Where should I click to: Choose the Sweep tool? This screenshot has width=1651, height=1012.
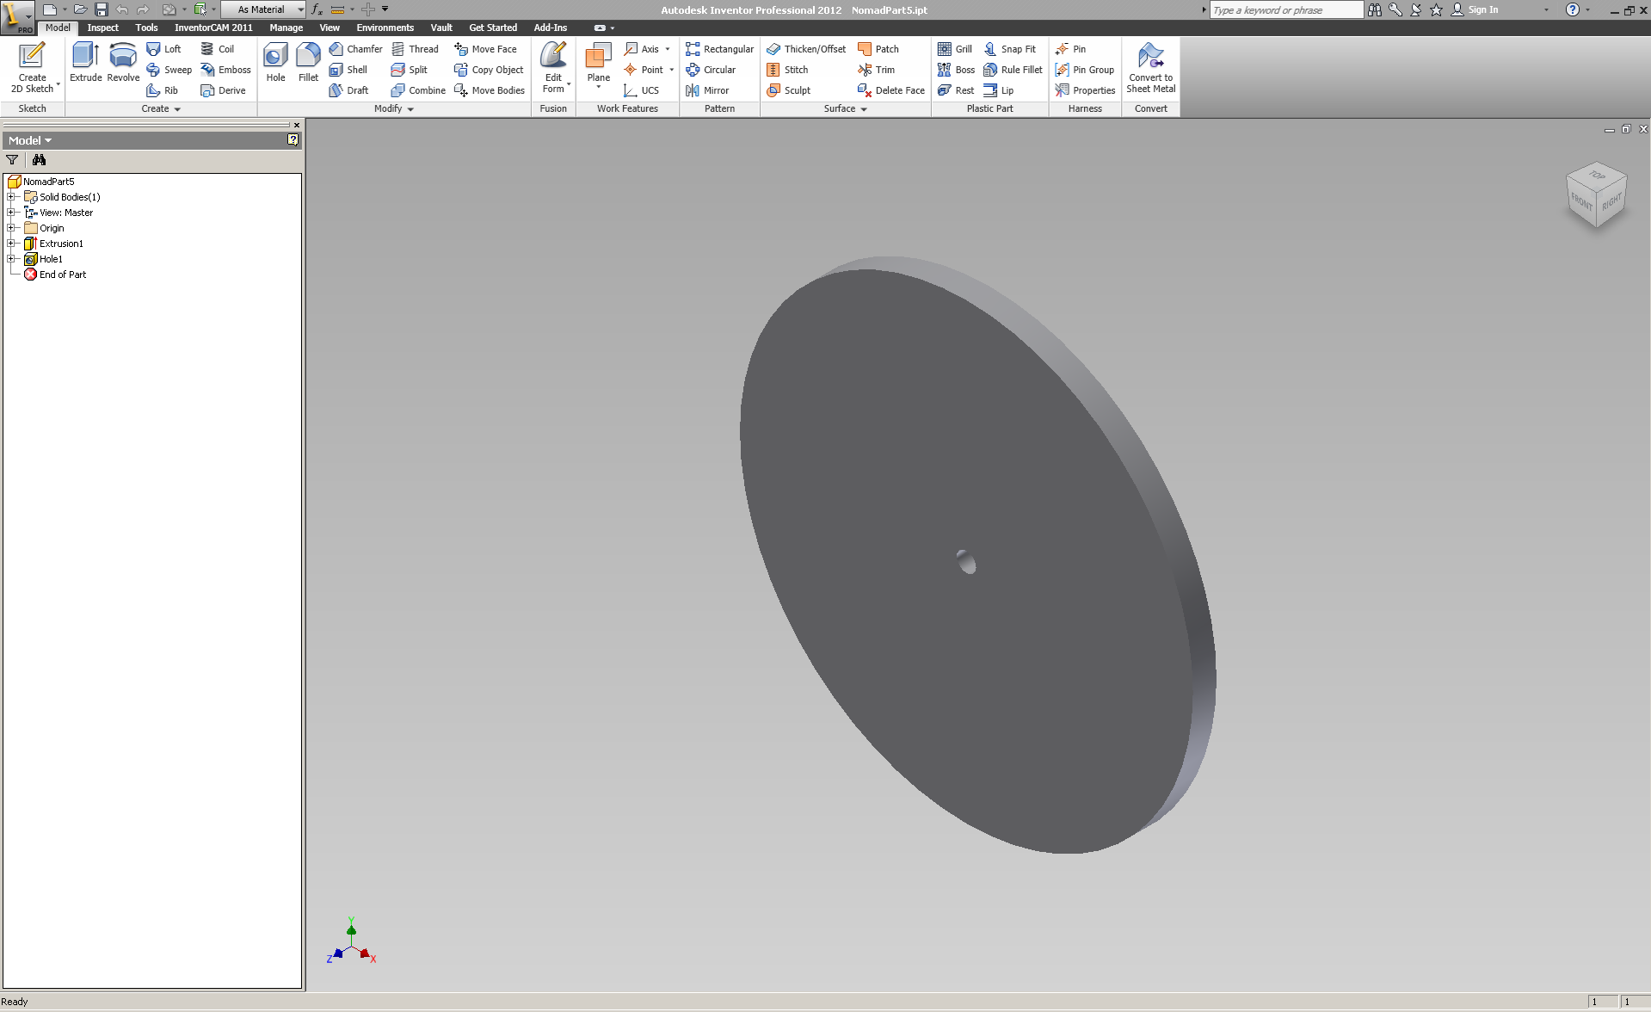click(169, 70)
